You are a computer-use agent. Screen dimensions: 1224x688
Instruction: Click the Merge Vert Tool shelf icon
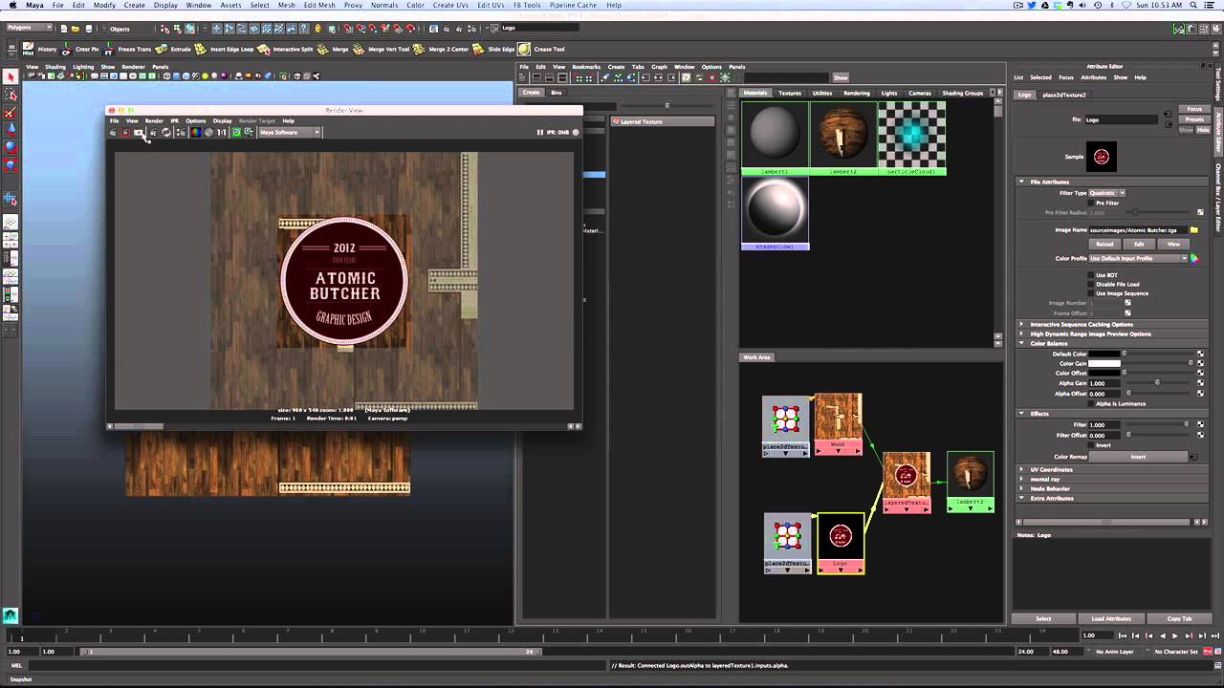(x=360, y=49)
